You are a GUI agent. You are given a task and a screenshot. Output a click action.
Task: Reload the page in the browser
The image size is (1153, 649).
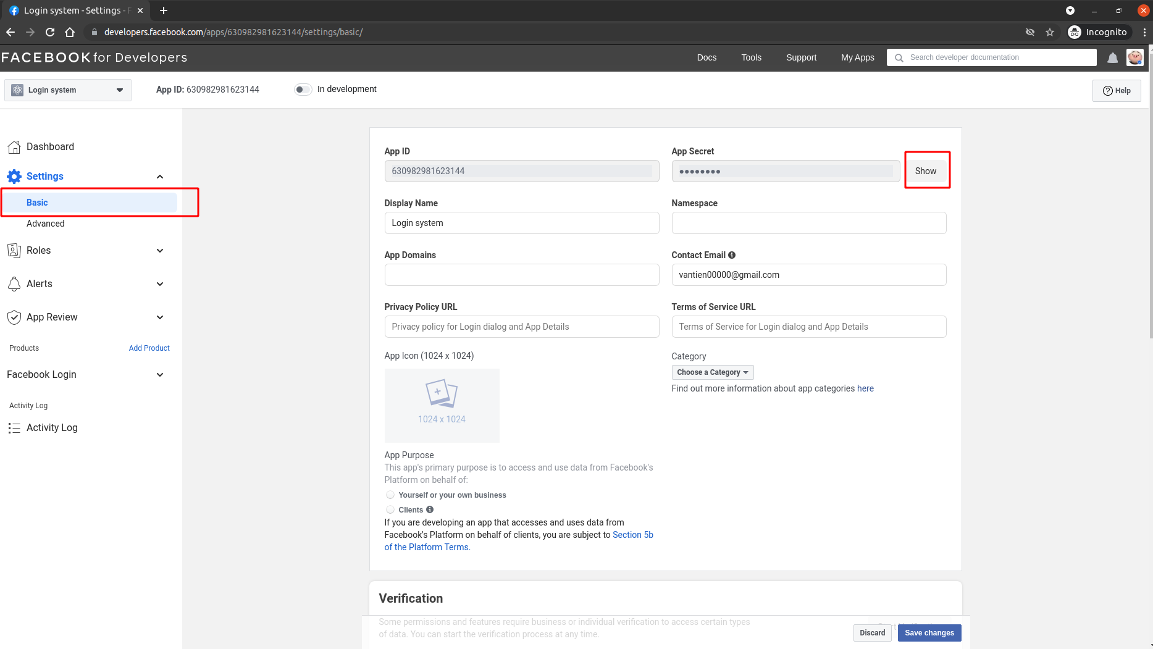click(x=50, y=32)
